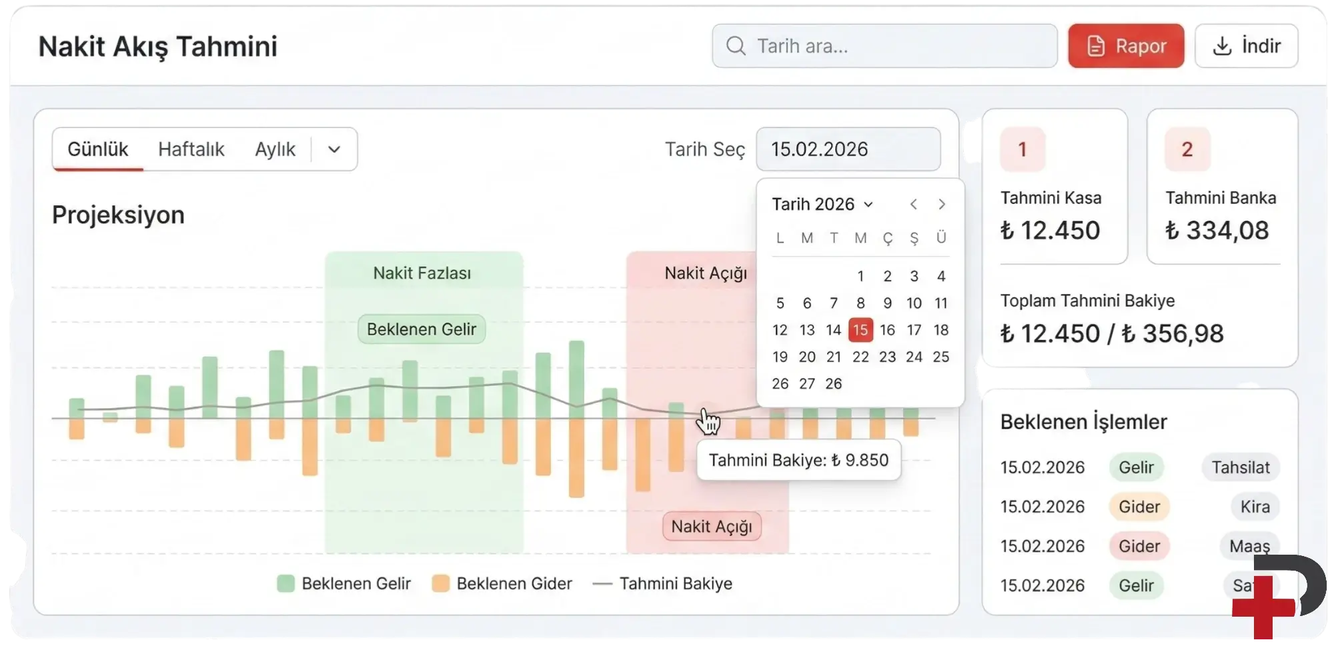This screenshot has width=1334, height=646.
Task: Toggle Beklenen Gider legend series
Action: click(x=502, y=584)
